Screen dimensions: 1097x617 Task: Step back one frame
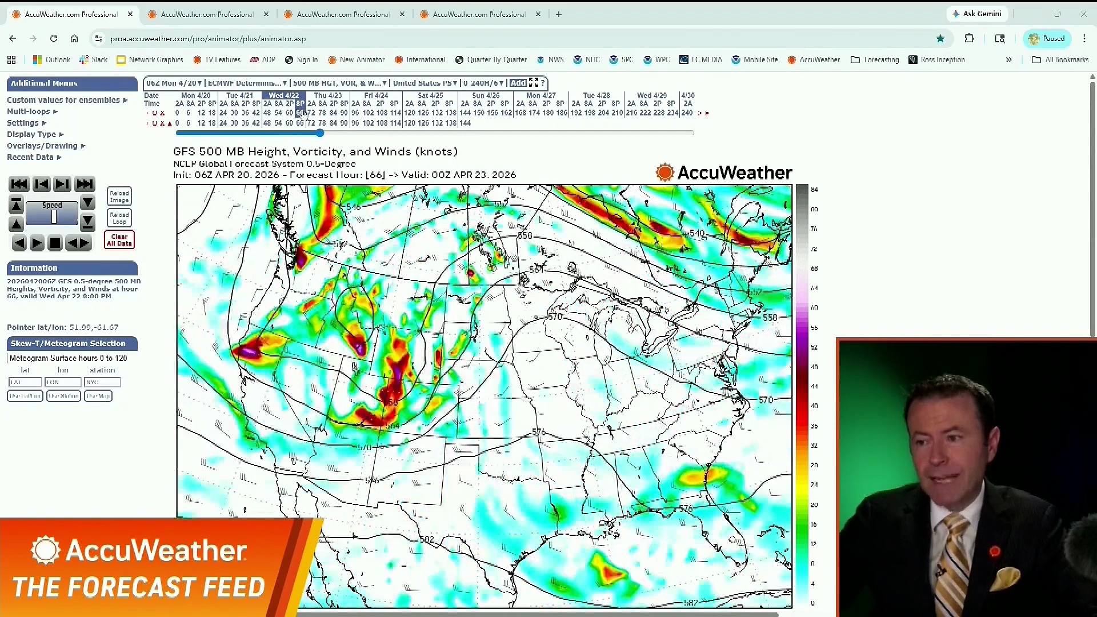pos(41,184)
